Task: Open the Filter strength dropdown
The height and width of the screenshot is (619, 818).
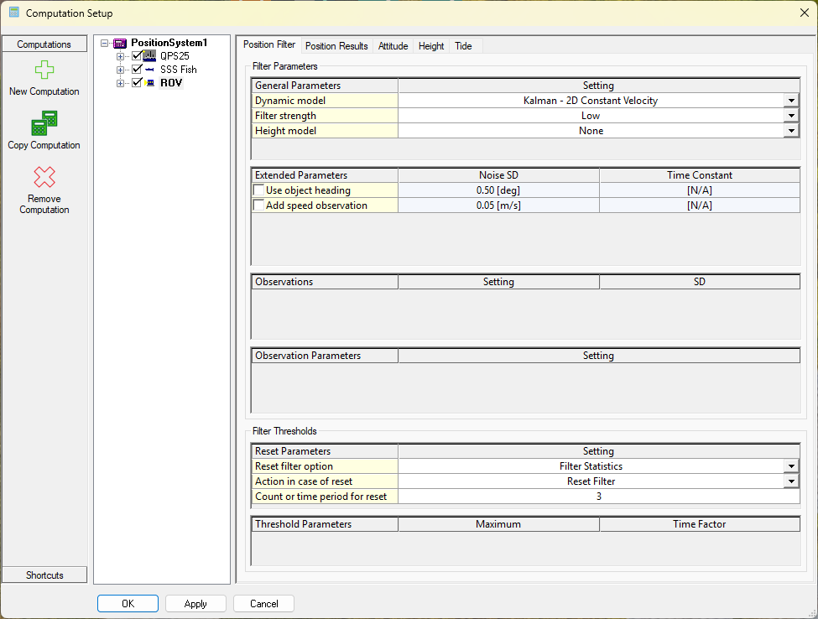Action: click(791, 116)
